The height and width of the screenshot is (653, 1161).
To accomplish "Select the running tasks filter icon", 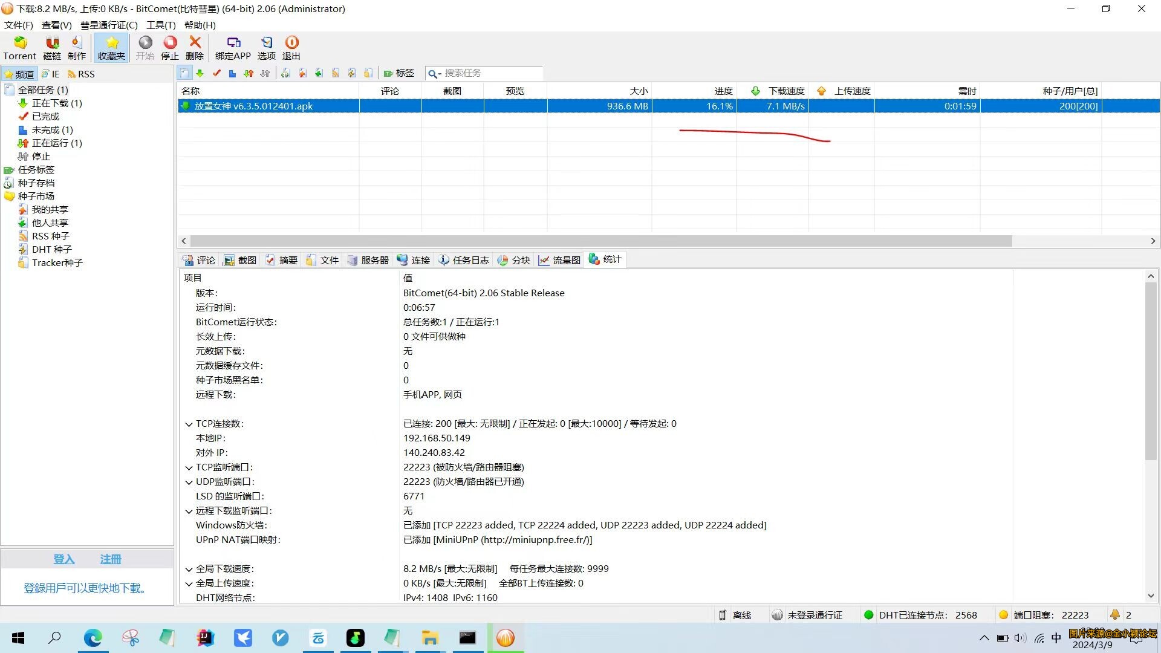I will click(x=249, y=73).
